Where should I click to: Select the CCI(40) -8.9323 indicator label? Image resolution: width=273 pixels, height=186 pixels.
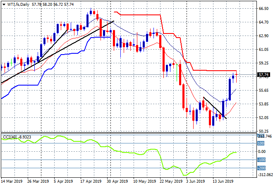(x=17, y=137)
